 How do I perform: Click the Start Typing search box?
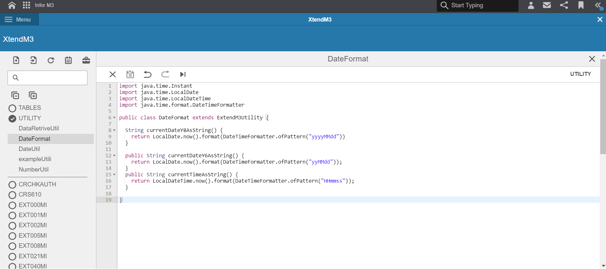(x=478, y=5)
